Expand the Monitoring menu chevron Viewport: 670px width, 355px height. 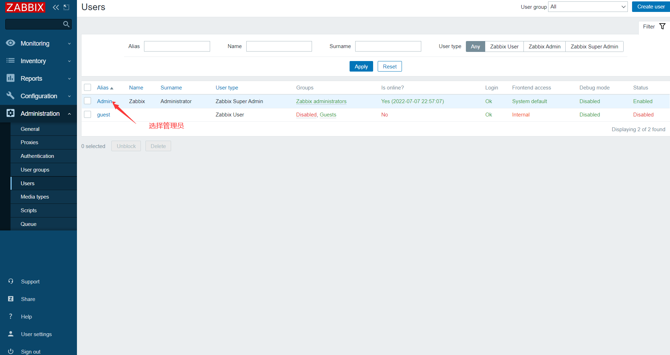tap(69, 43)
